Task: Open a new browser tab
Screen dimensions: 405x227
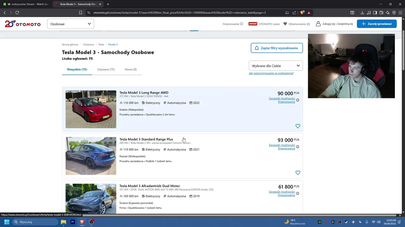Action: pos(108,4)
